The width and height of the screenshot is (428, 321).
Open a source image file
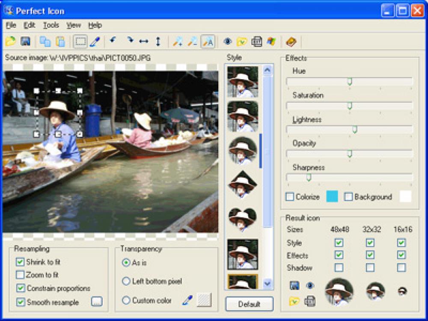[x=11, y=41]
